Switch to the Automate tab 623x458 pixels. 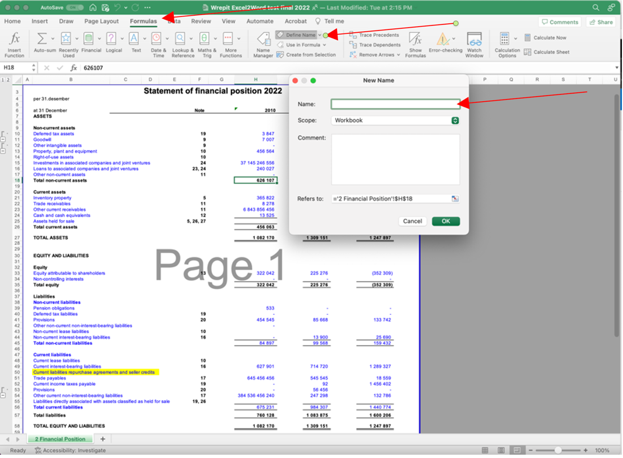point(260,21)
